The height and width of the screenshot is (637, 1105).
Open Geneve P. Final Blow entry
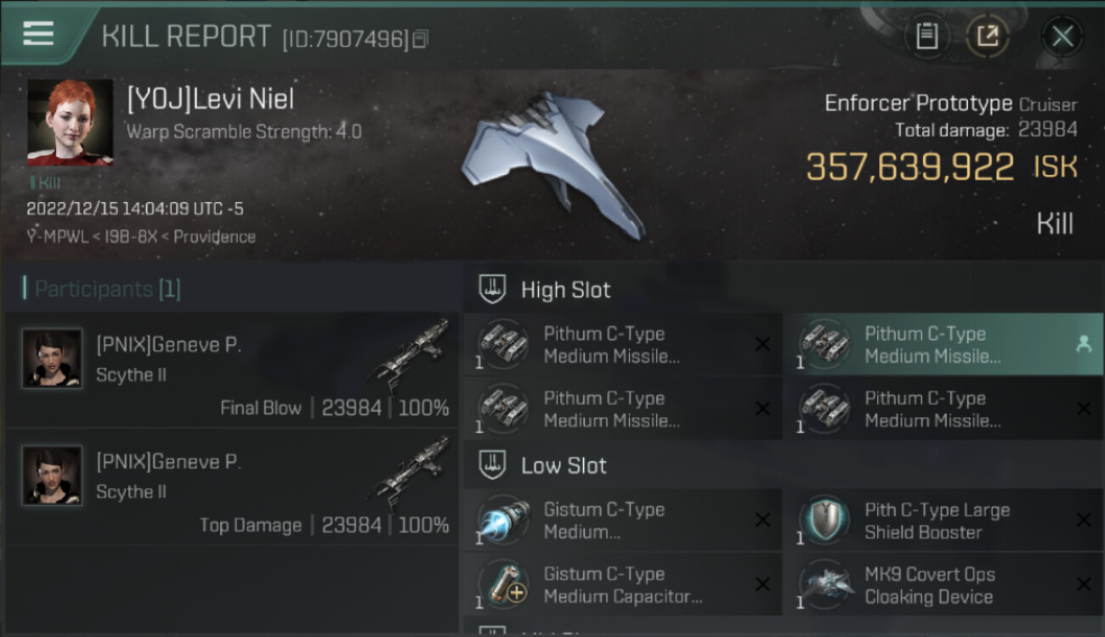click(x=231, y=369)
